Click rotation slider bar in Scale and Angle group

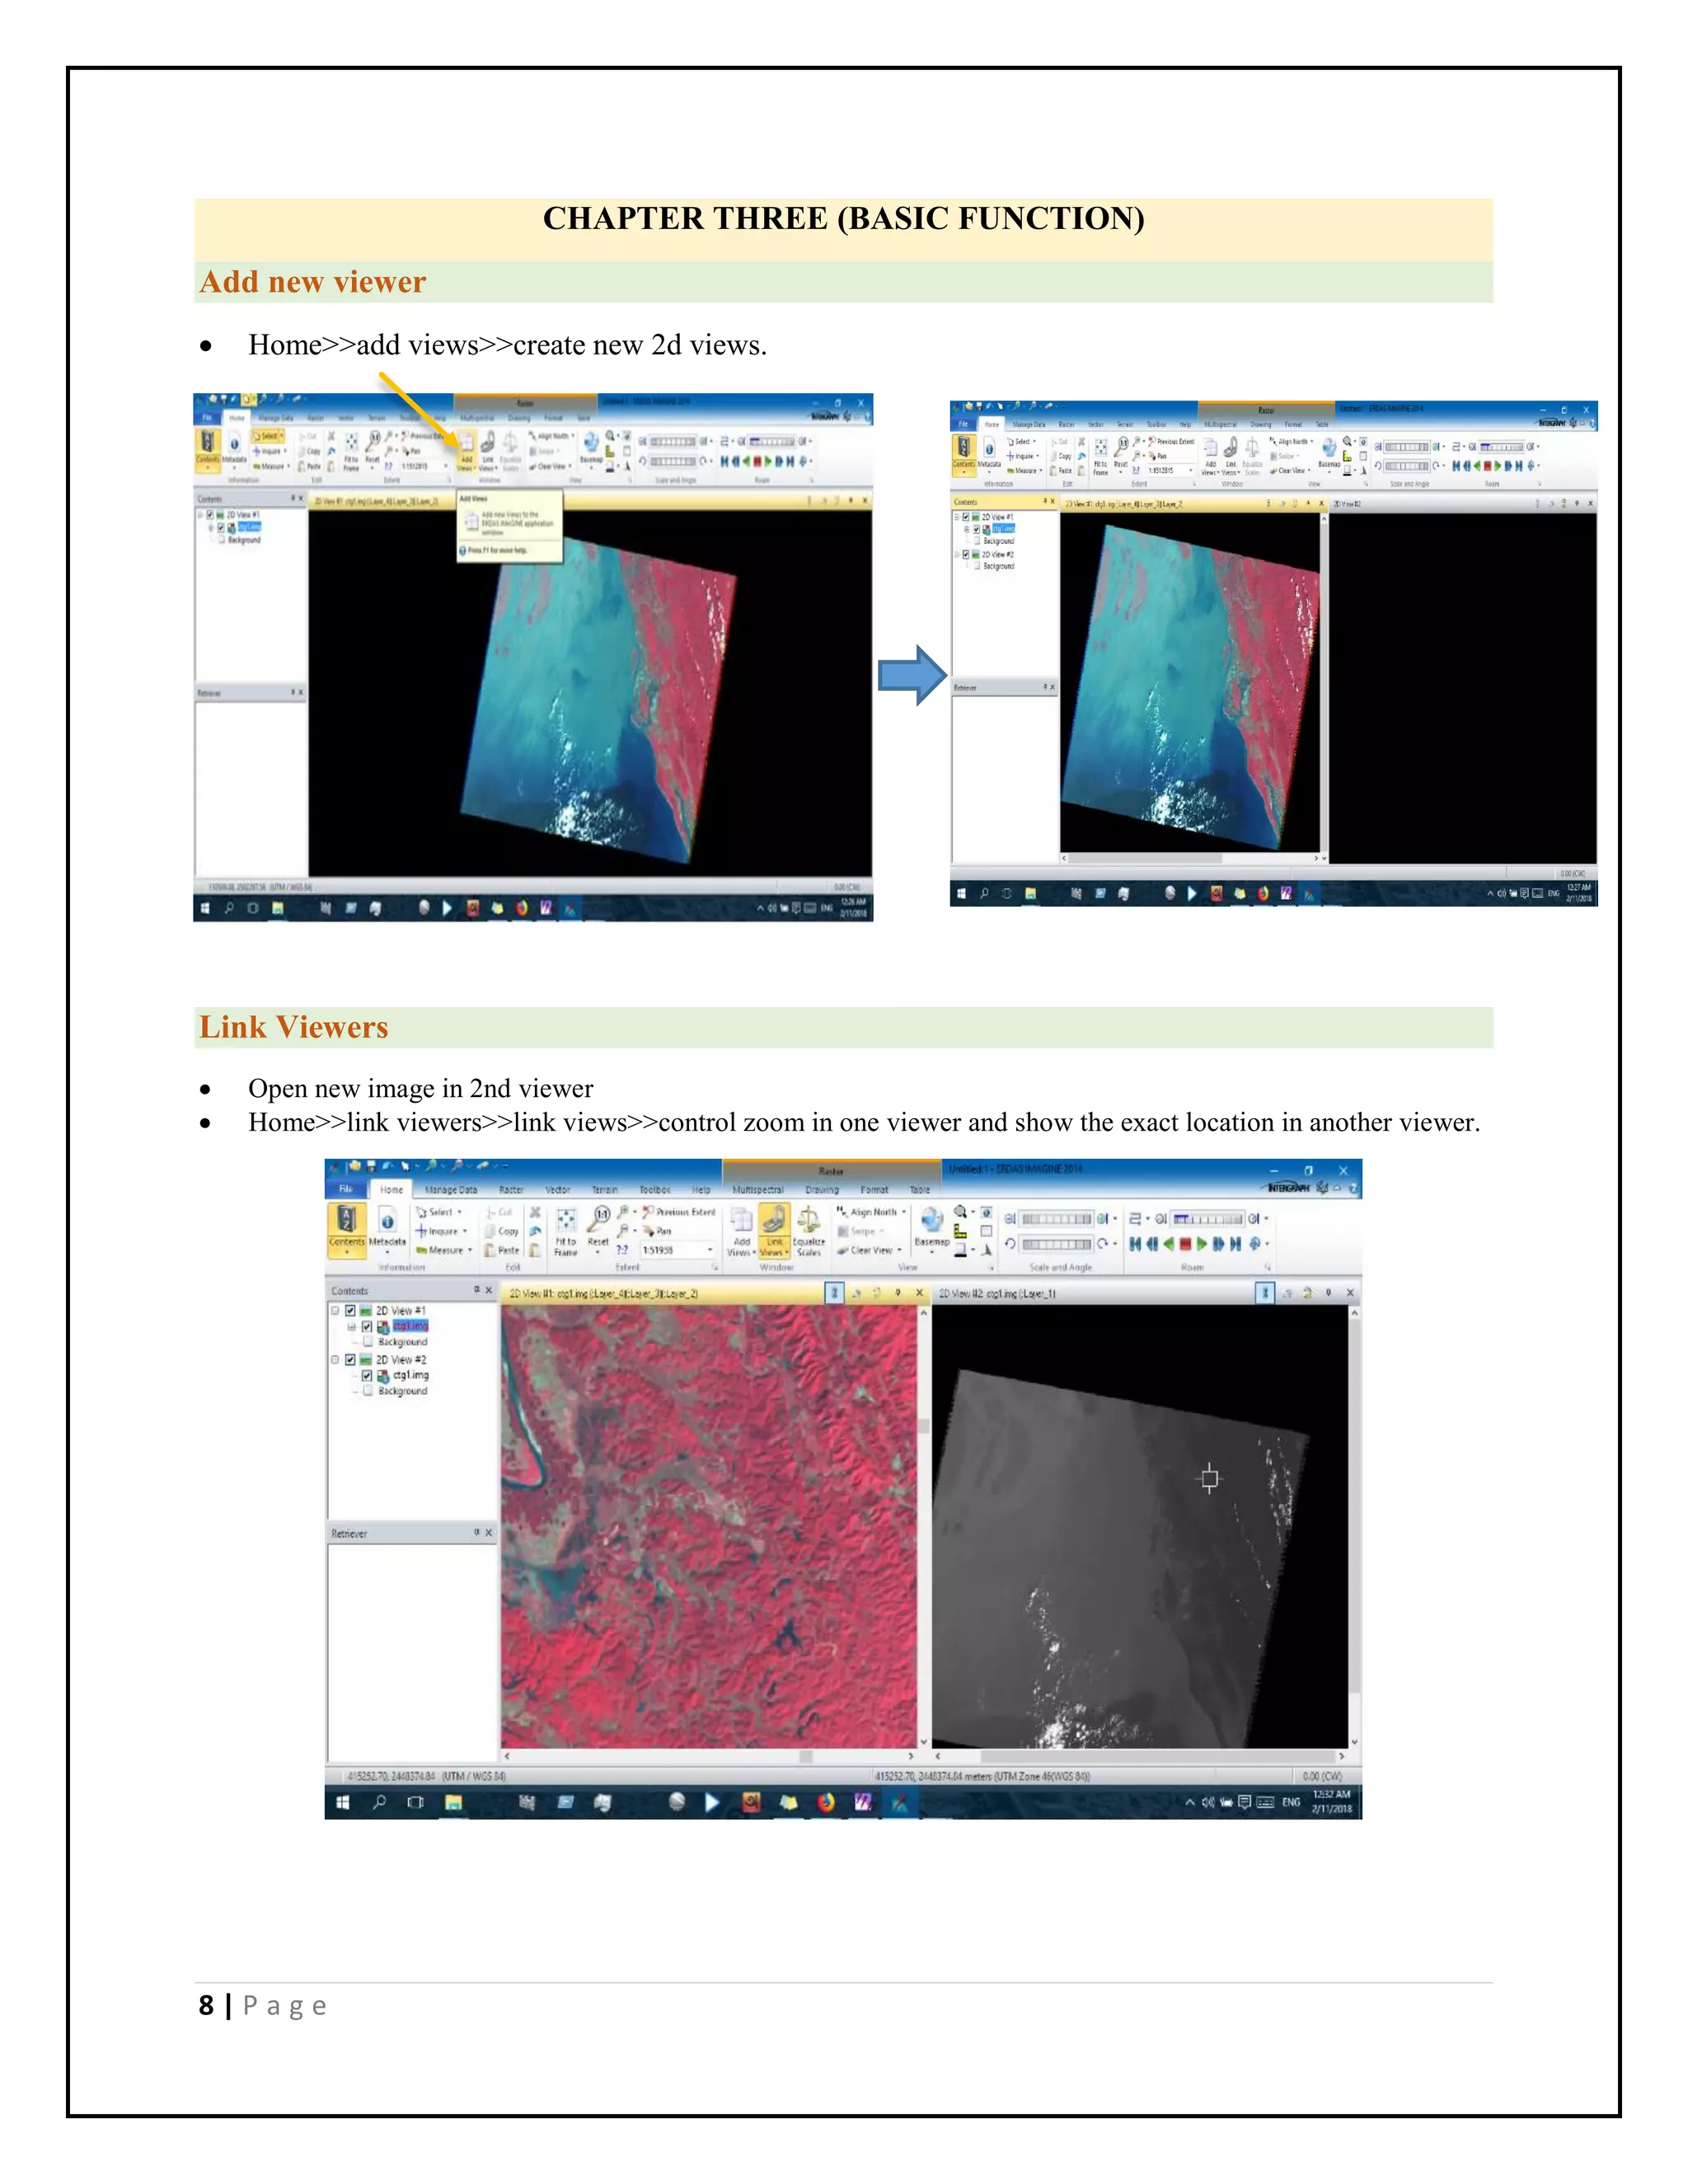[x=1056, y=1244]
